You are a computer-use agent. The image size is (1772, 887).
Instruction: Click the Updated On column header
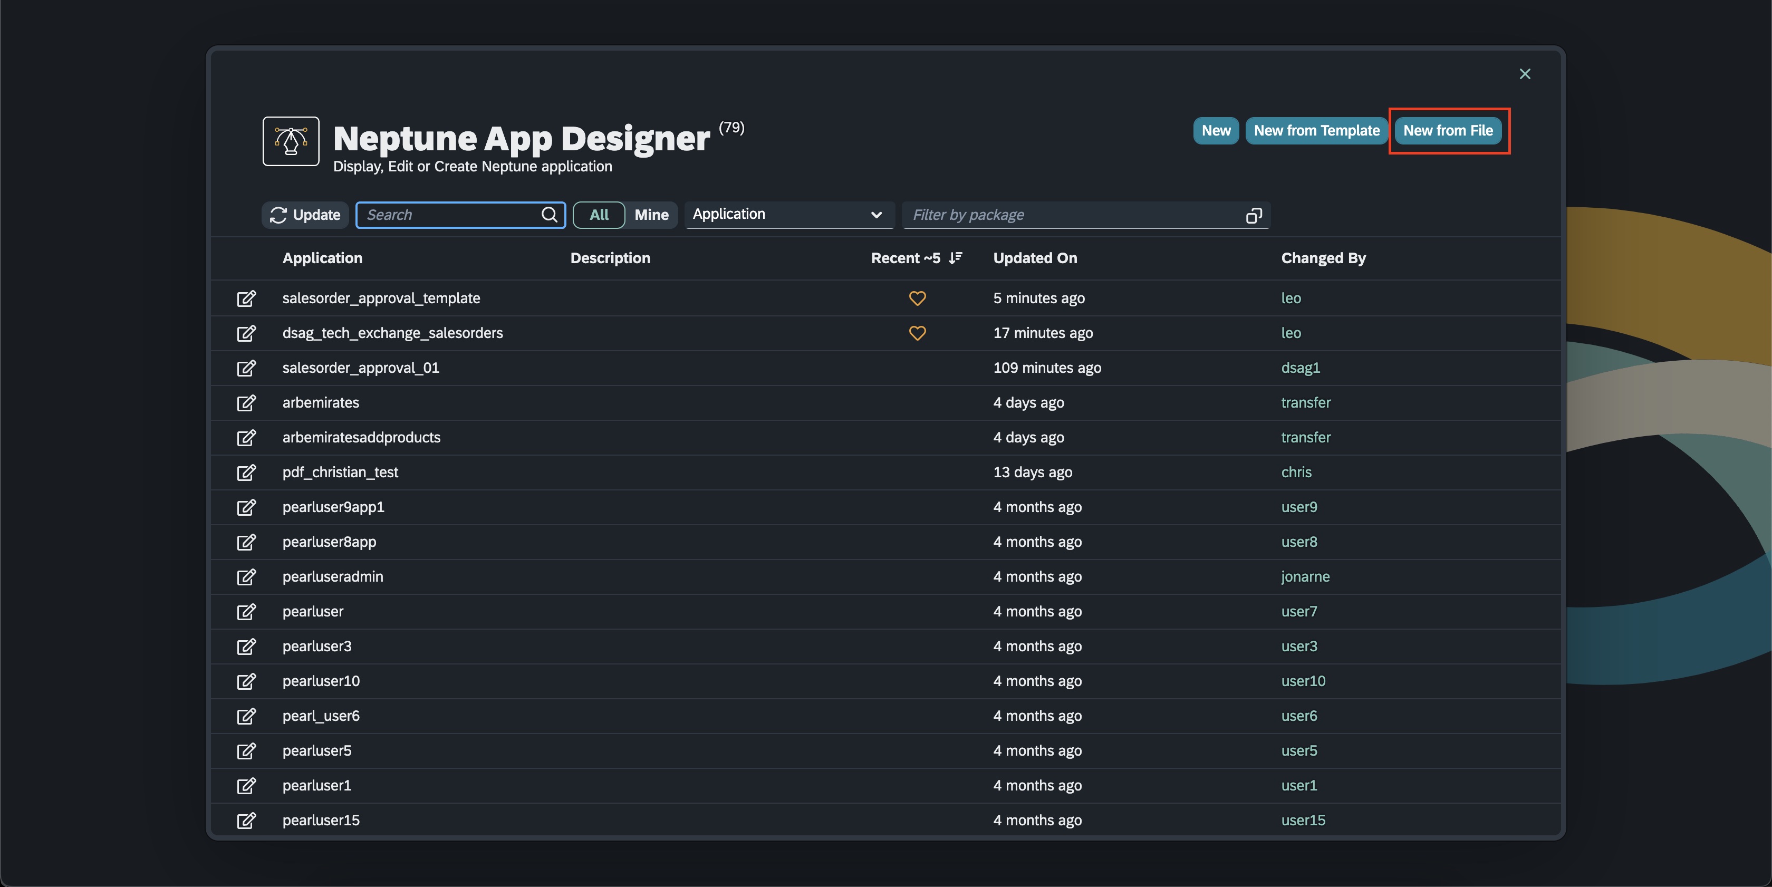tap(1035, 258)
